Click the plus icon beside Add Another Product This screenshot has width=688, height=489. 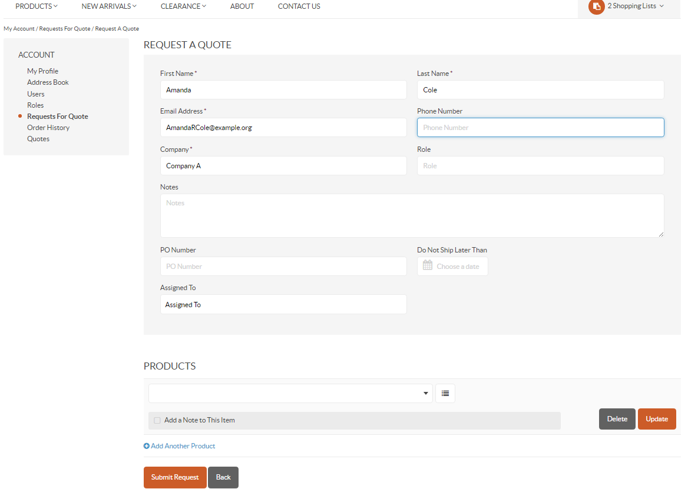(x=147, y=446)
